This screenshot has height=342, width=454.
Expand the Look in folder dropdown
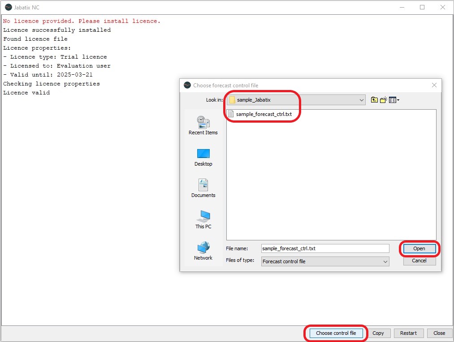point(361,100)
